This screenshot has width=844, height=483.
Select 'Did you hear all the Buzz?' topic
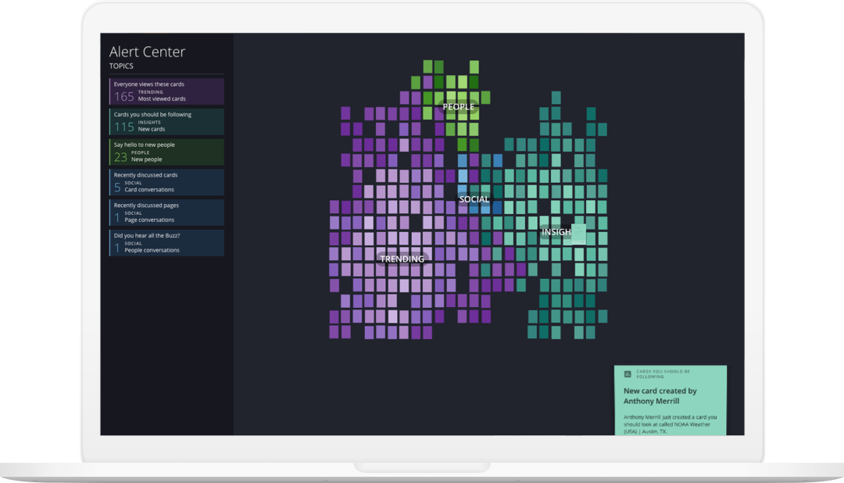[x=167, y=243]
